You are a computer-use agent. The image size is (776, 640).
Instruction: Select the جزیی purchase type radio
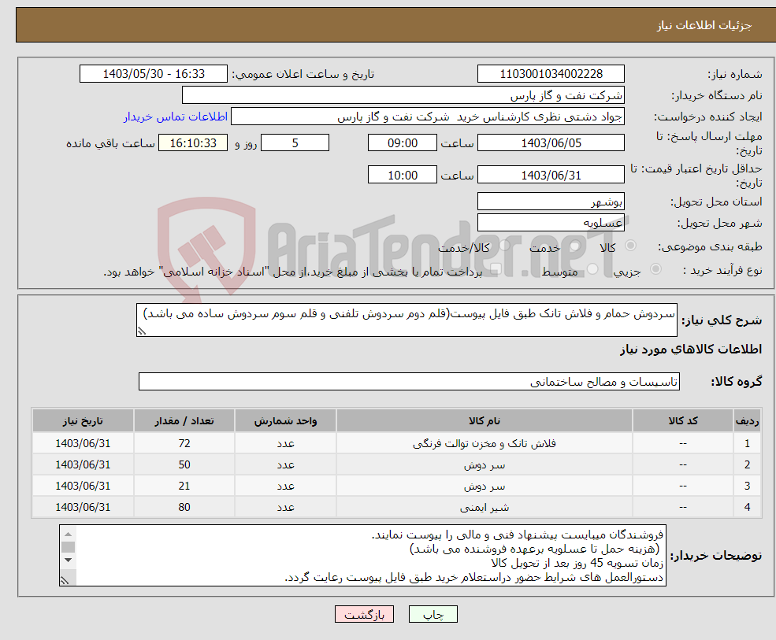[655, 269]
